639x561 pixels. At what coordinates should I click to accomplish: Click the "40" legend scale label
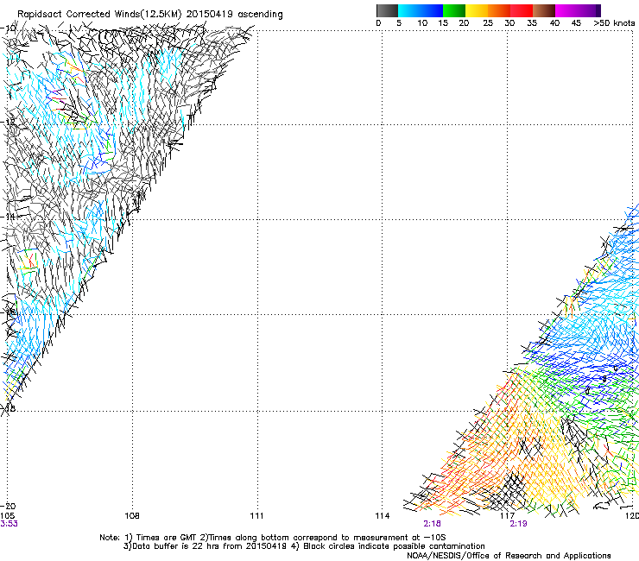[554, 23]
